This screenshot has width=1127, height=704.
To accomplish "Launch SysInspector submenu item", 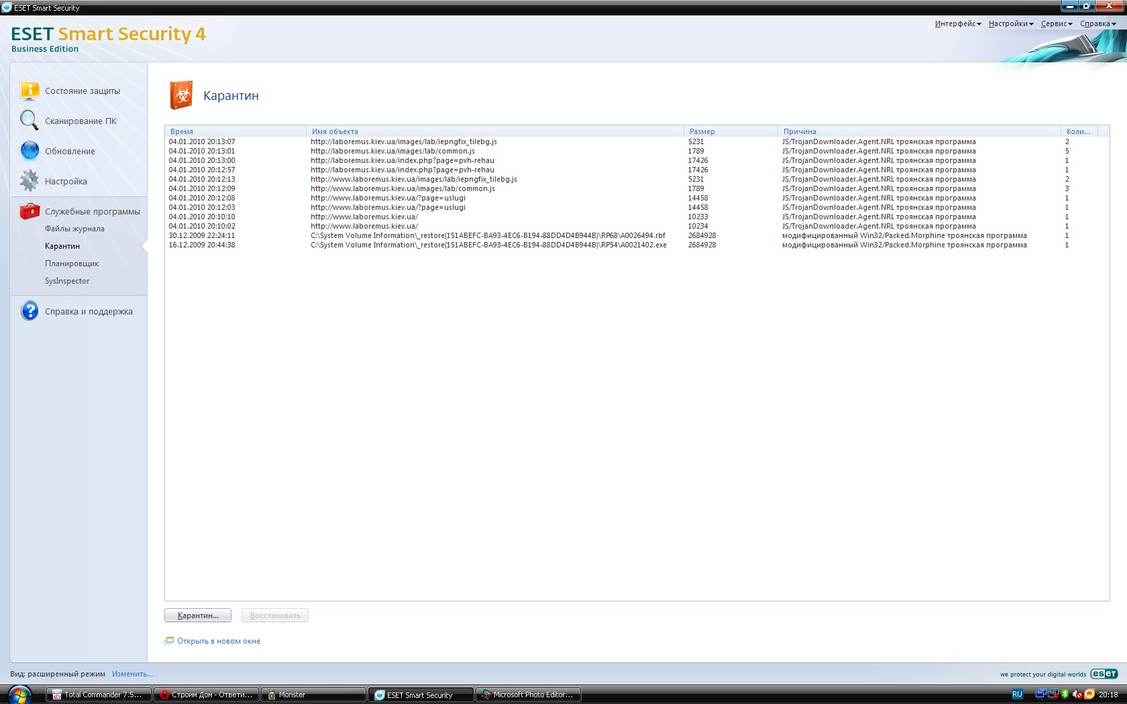I will point(67,281).
